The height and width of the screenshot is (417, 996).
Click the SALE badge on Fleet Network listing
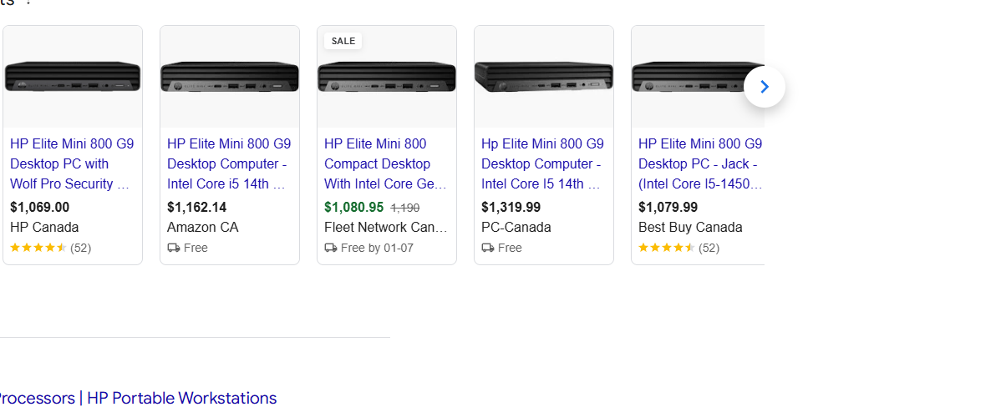click(x=343, y=41)
